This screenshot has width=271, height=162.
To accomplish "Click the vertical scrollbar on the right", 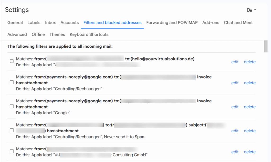I will 265,46.
